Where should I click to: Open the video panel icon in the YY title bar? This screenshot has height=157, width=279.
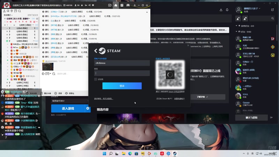[x=110, y=5]
